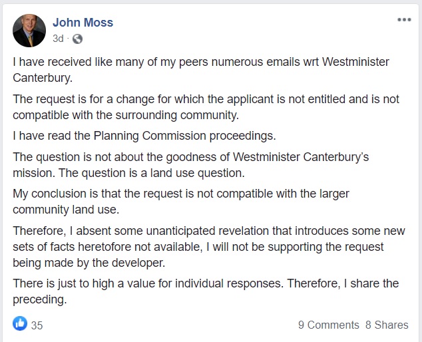Open the post options three-dot menu
This screenshot has width=422, height=342.
coord(404,20)
